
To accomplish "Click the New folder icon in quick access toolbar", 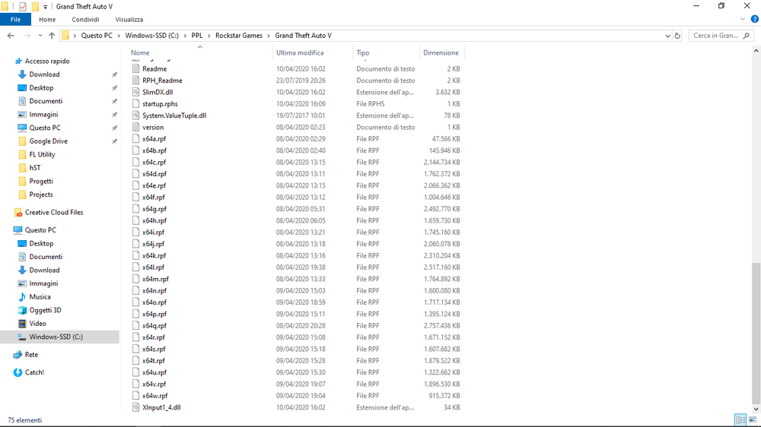I will [x=35, y=6].
